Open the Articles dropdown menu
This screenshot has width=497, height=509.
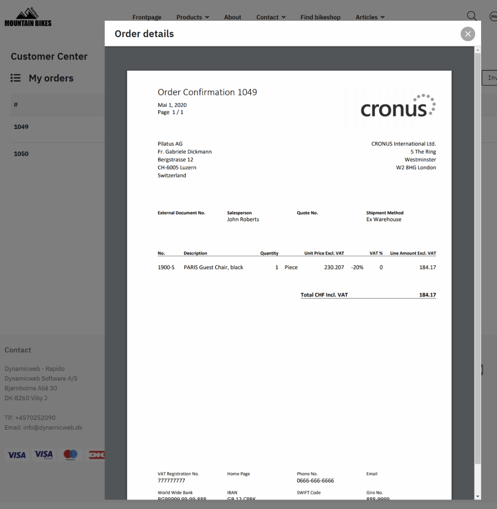370,17
